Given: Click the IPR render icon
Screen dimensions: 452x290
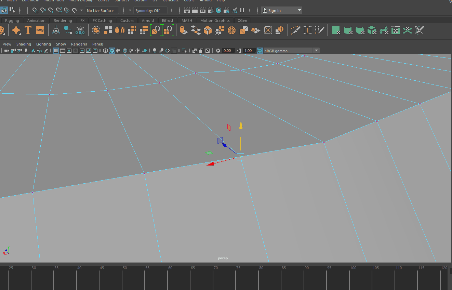Looking at the screenshot, I should (202, 10).
